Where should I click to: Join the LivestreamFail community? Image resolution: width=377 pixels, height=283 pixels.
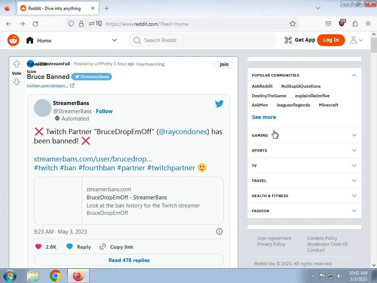coord(224,64)
